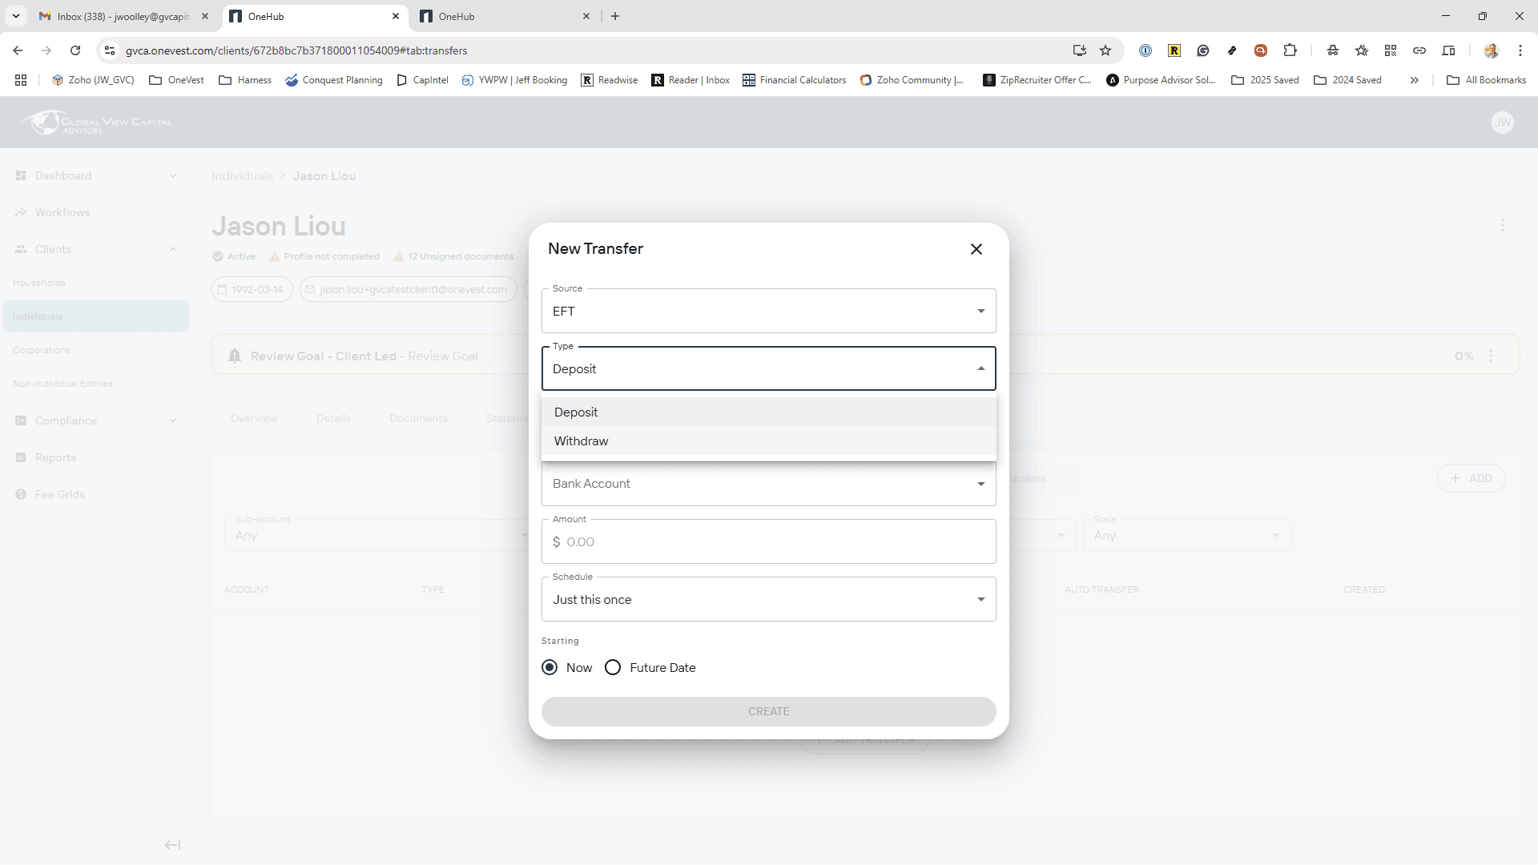Open the Documents tab

click(418, 418)
